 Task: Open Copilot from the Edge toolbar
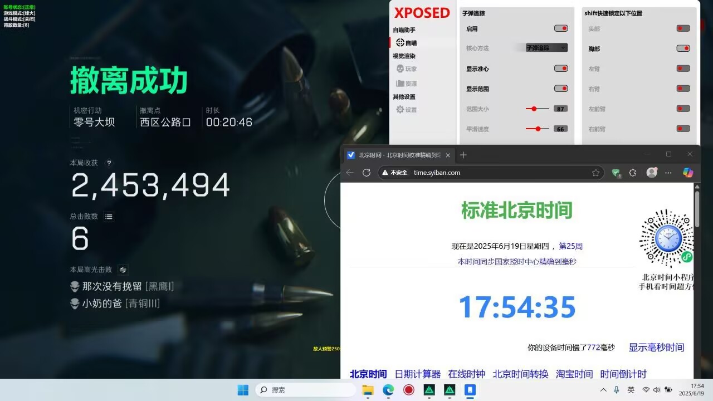pyautogui.click(x=688, y=173)
